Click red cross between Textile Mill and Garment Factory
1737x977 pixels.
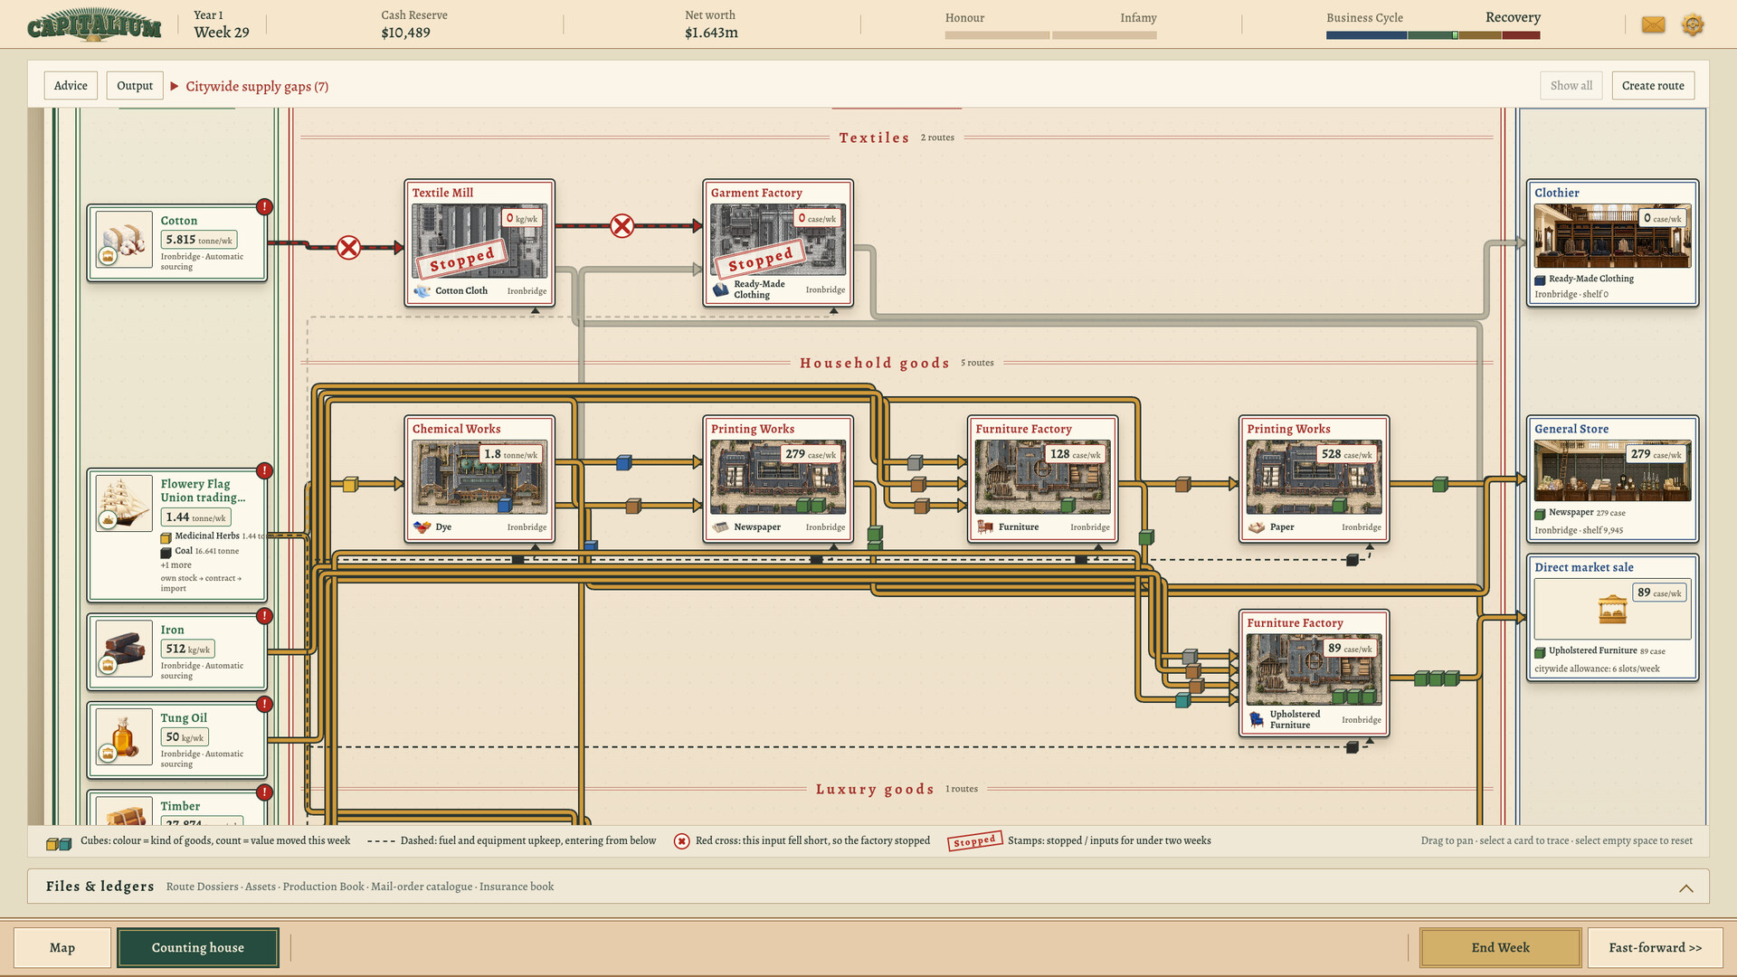click(x=622, y=225)
